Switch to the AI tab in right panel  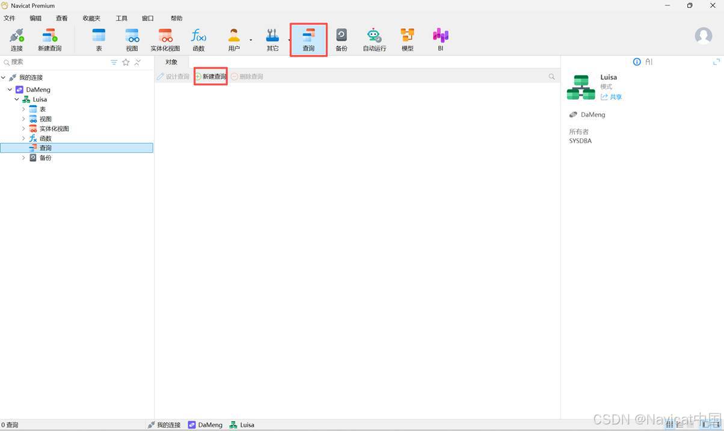click(x=649, y=62)
